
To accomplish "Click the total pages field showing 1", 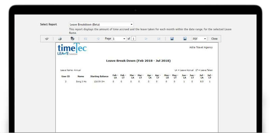I will [x=133, y=39].
